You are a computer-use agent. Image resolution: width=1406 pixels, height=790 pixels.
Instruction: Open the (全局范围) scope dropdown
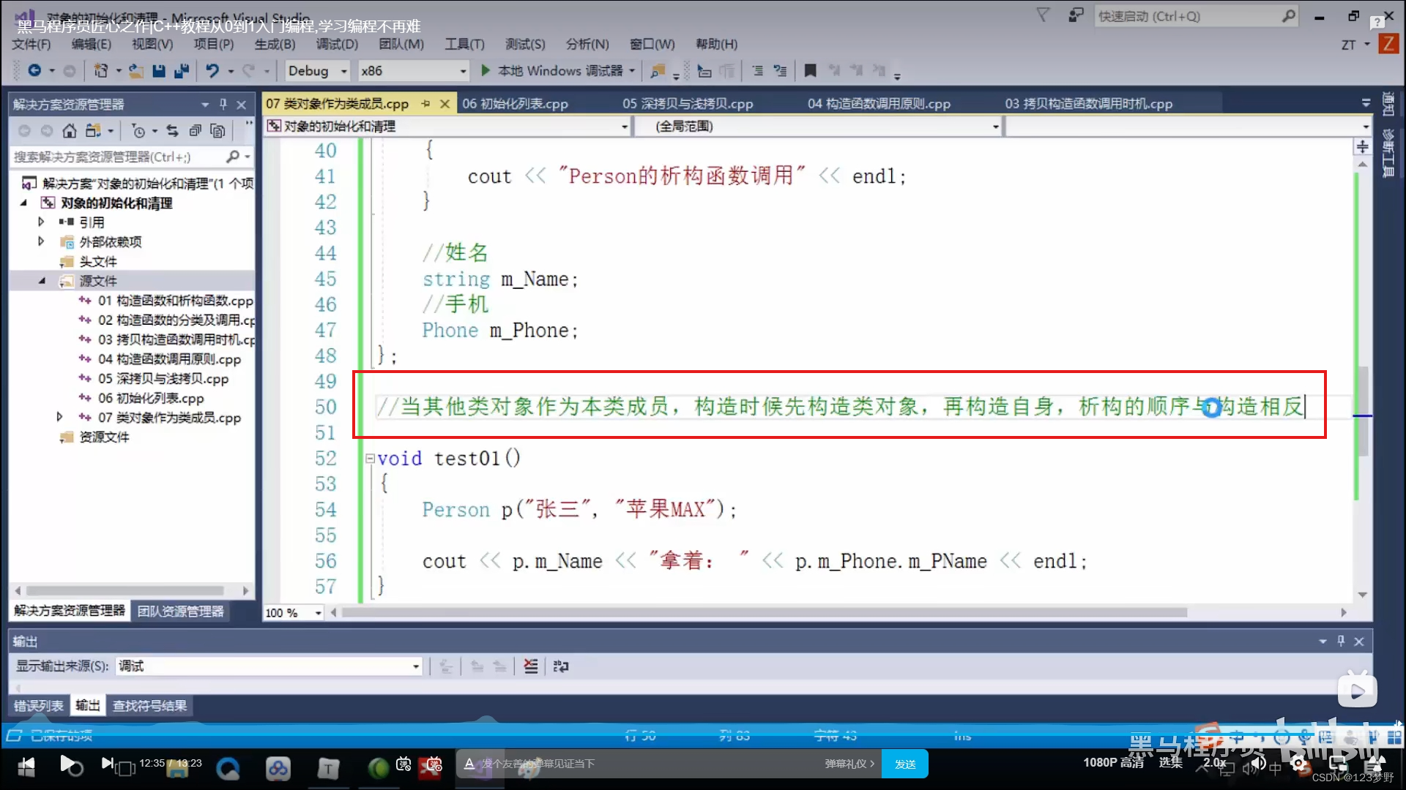[x=819, y=126]
